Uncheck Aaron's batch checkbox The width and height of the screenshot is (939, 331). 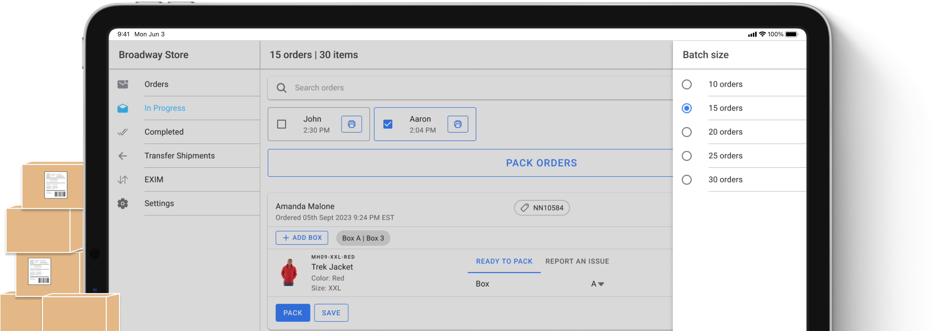(388, 124)
